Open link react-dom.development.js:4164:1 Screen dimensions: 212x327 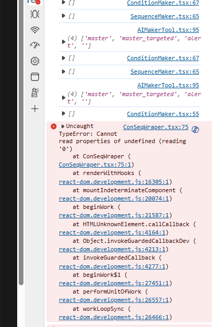coord(112,232)
